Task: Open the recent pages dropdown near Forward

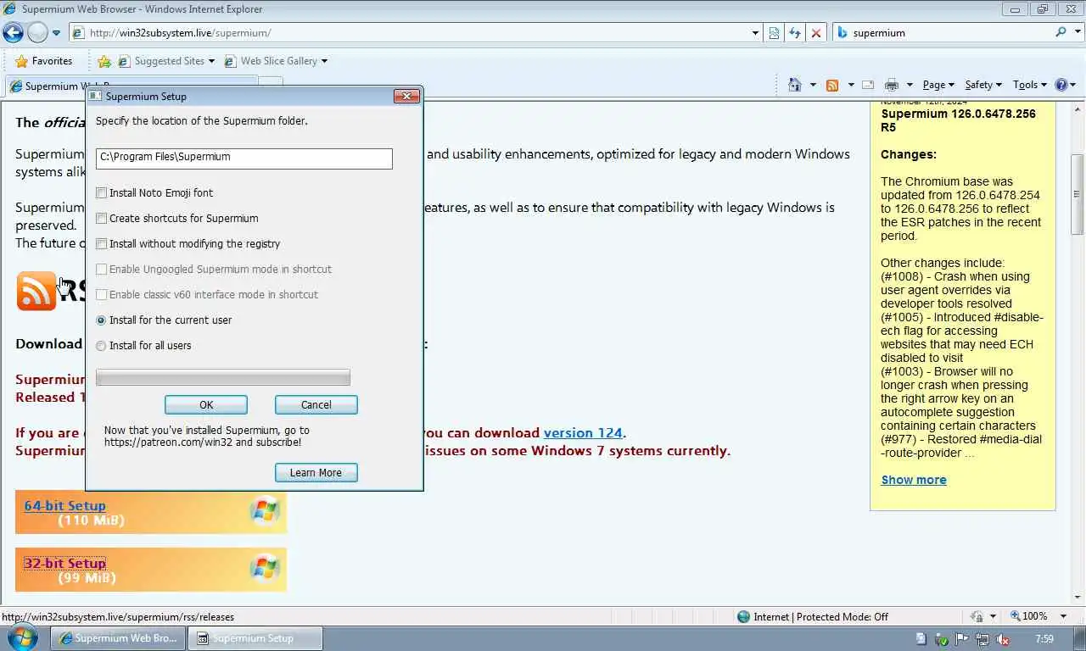Action: pos(56,33)
